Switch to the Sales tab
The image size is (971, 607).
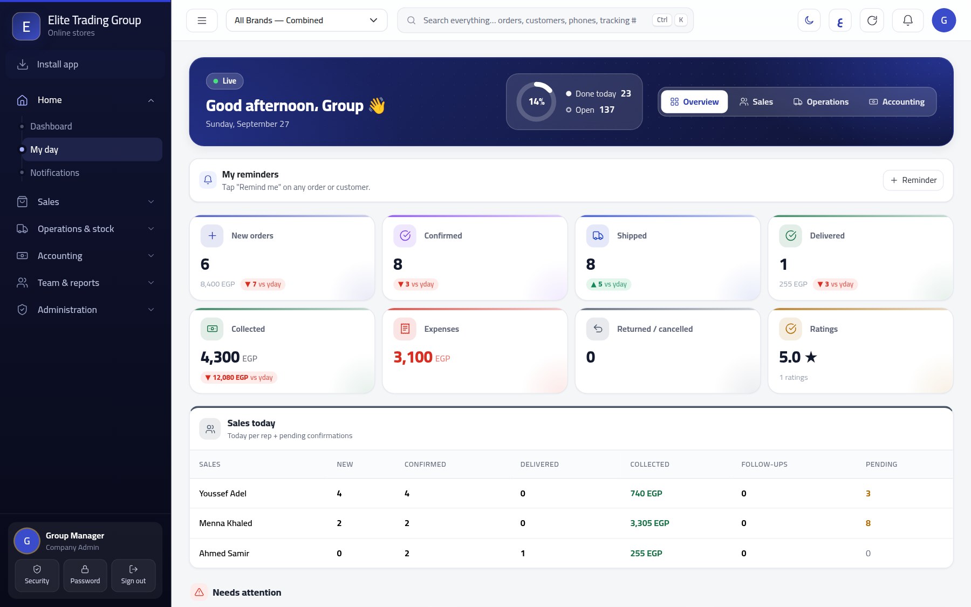756,102
